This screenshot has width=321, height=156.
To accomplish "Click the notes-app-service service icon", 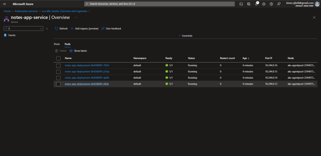I will (x=6, y=19).
